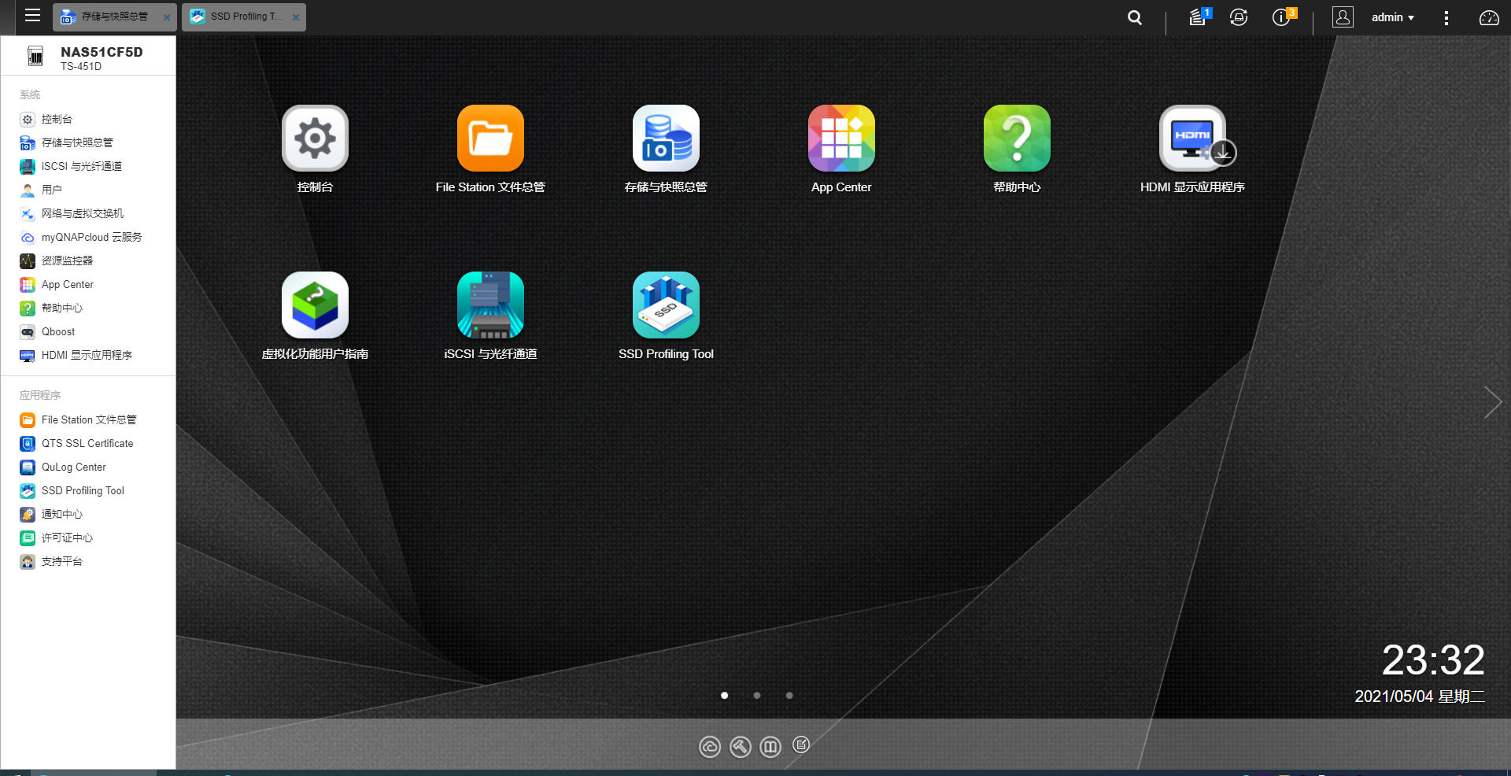Open 控制台 in the sidebar
The height and width of the screenshot is (776, 1511).
88,119
